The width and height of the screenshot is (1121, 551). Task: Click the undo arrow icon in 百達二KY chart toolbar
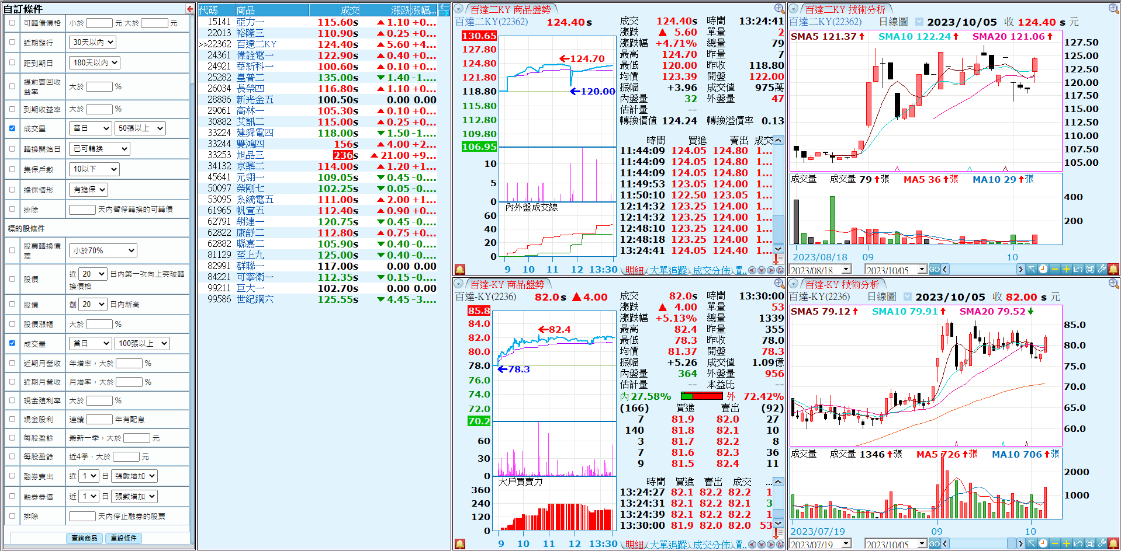click(x=1078, y=269)
